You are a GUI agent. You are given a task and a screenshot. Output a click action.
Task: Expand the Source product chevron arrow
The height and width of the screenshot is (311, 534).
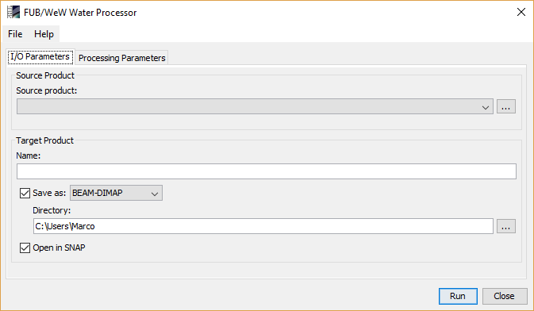pyautogui.click(x=486, y=108)
